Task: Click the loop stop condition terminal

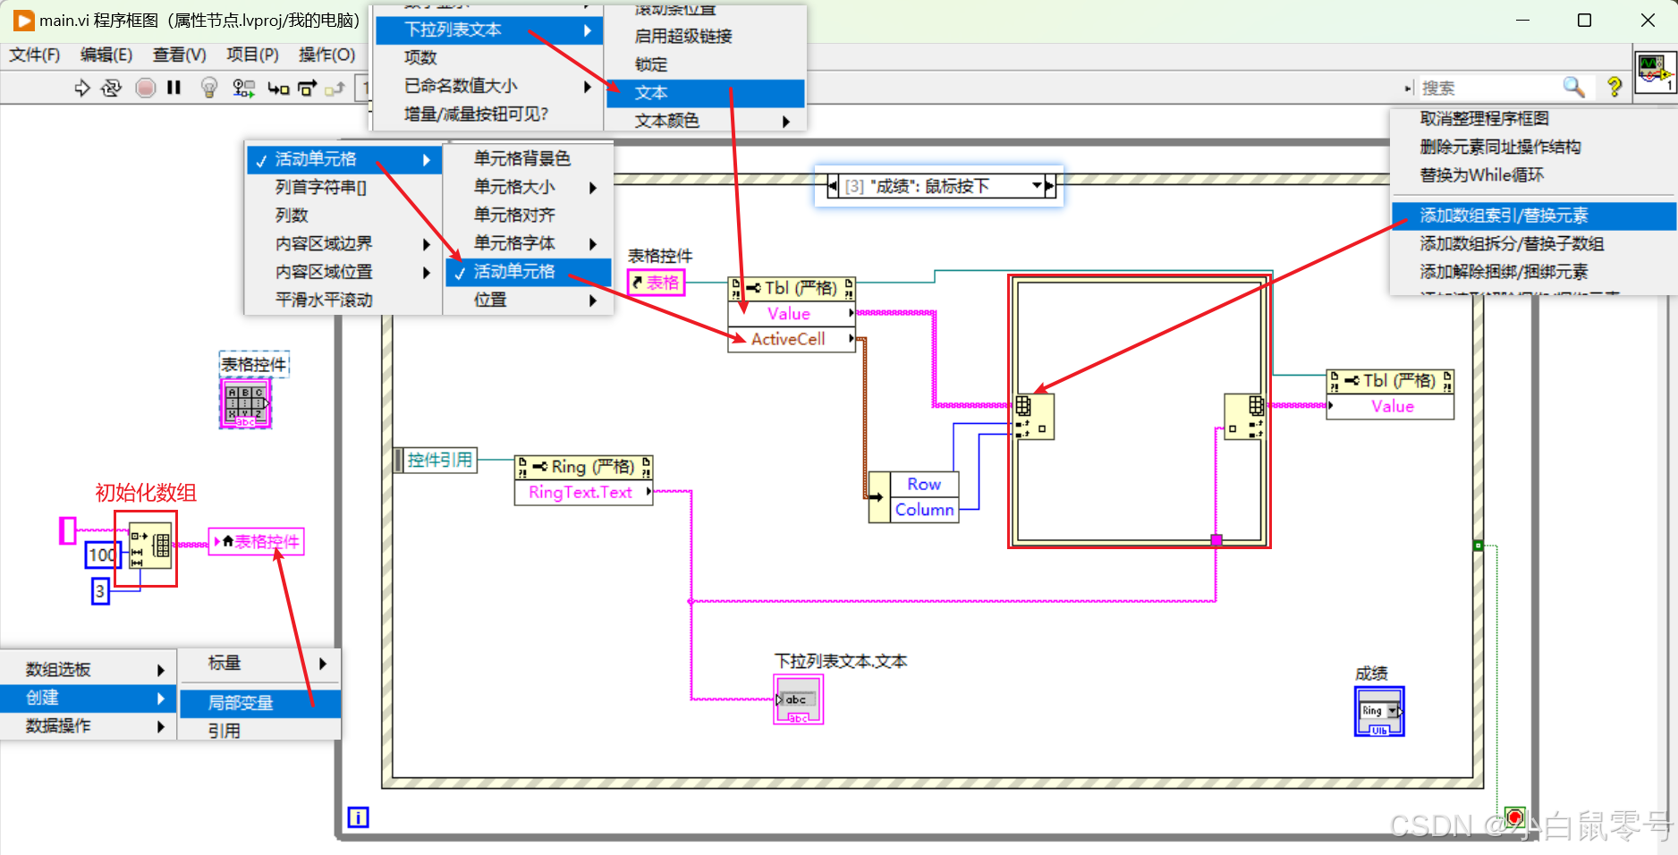Action: (1514, 817)
